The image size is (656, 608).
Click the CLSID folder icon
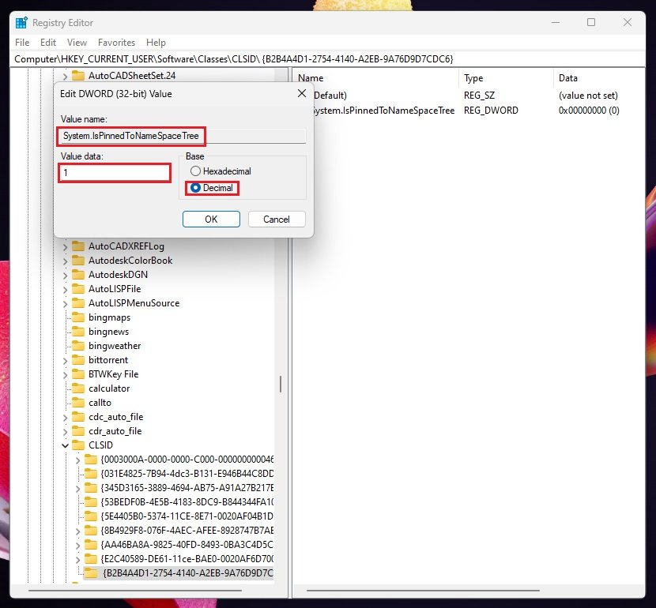pos(78,445)
